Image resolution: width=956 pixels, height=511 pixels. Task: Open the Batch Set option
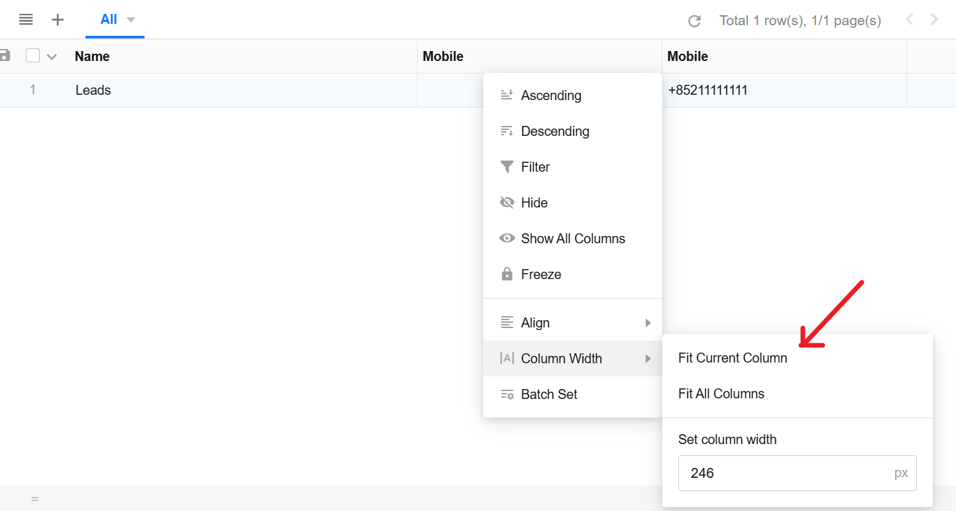tap(548, 394)
